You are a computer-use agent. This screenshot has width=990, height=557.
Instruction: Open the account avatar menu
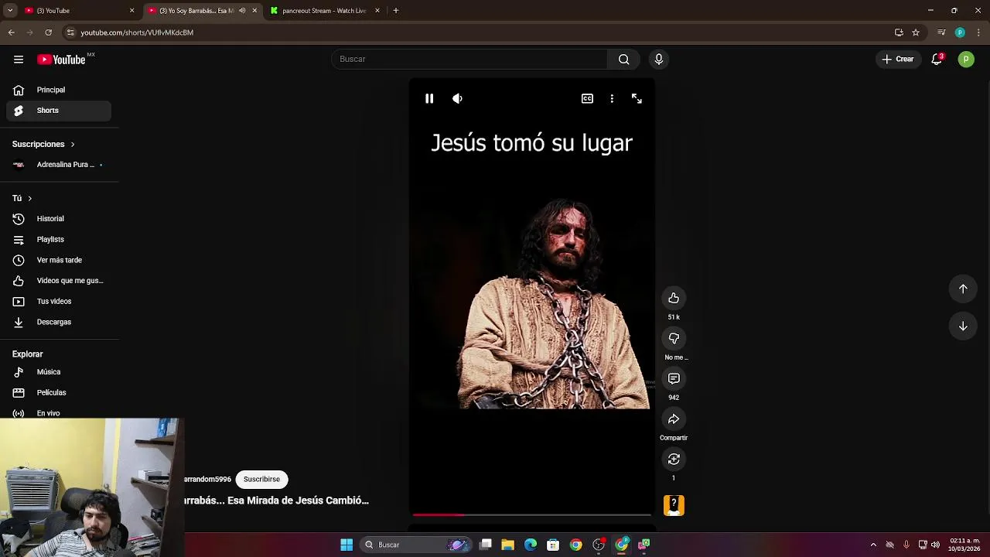966,60
